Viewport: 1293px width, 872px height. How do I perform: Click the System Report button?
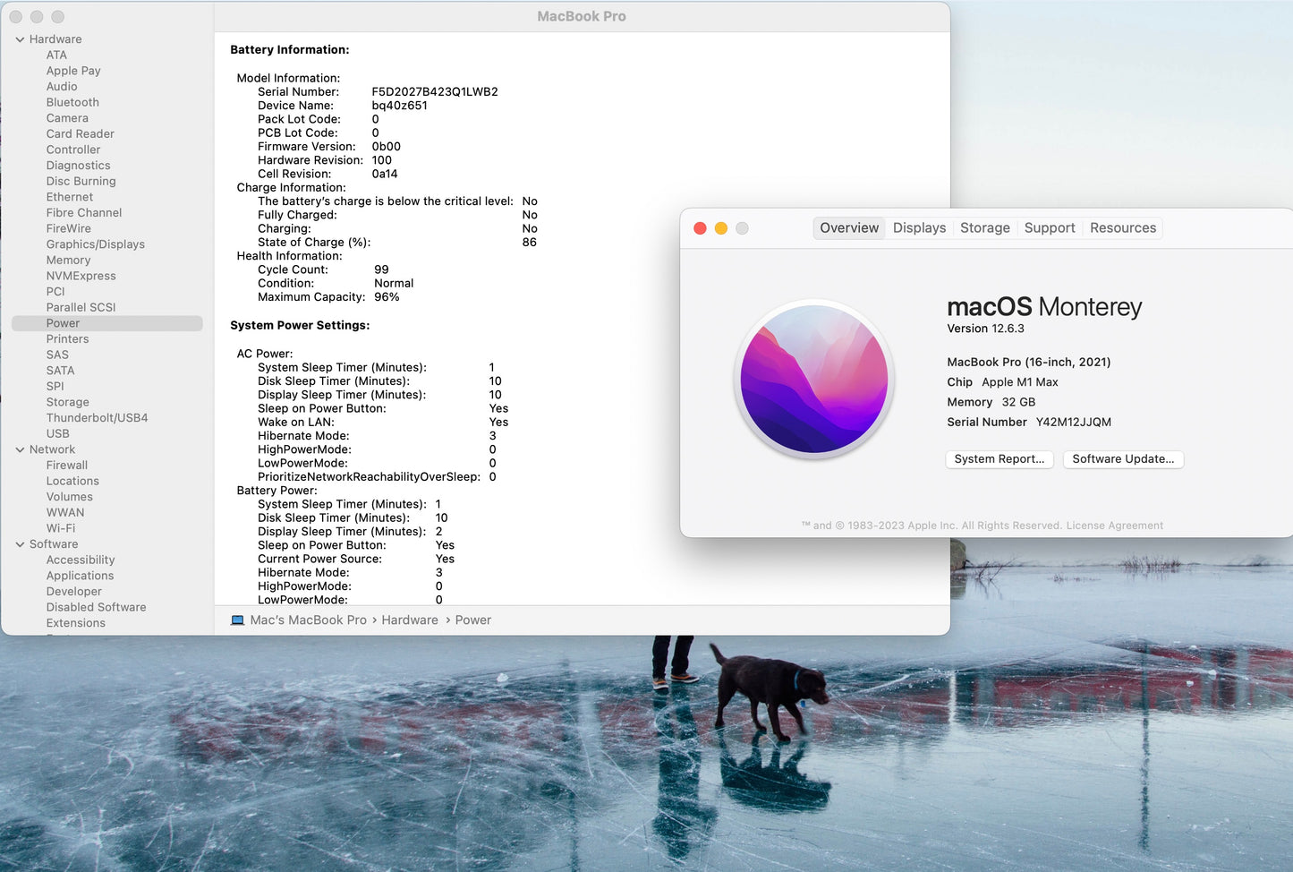pos(999,459)
